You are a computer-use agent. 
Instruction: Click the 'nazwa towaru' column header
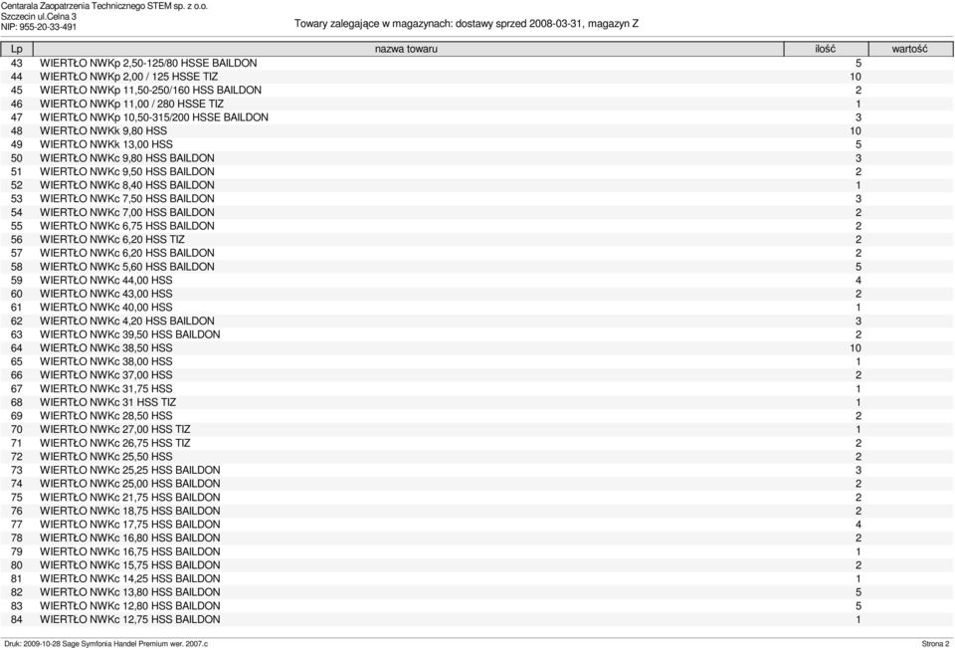click(x=408, y=50)
